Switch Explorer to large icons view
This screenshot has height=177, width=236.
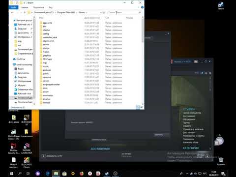142,107
